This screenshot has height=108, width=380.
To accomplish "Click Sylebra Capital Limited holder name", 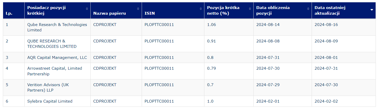I will click(x=50, y=101).
